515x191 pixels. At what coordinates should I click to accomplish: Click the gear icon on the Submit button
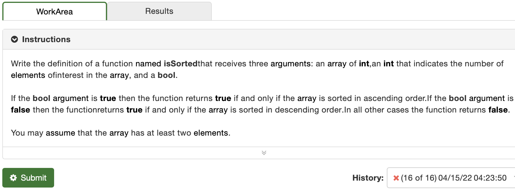click(13, 178)
